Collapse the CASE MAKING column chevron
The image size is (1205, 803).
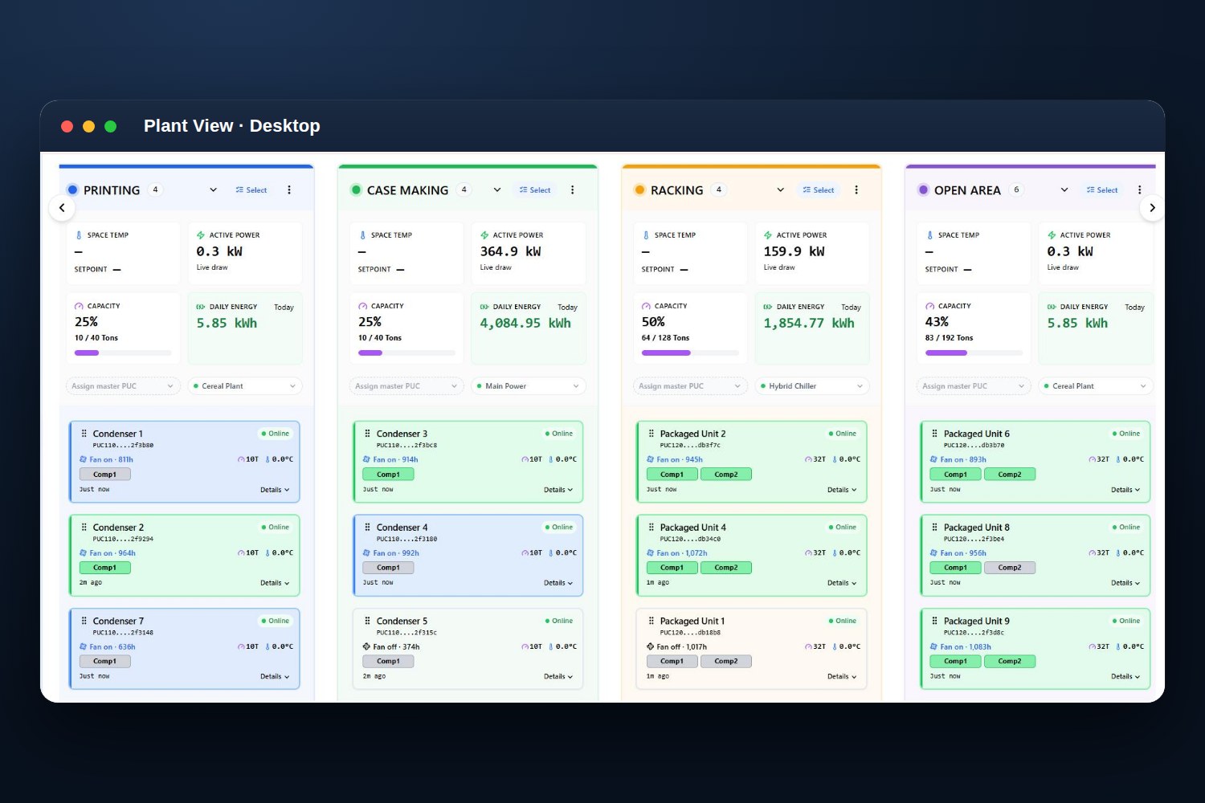click(497, 190)
